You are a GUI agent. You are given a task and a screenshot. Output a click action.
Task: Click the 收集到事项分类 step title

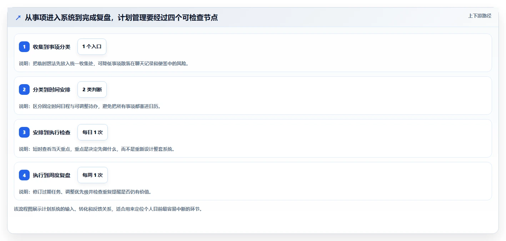tap(51, 47)
